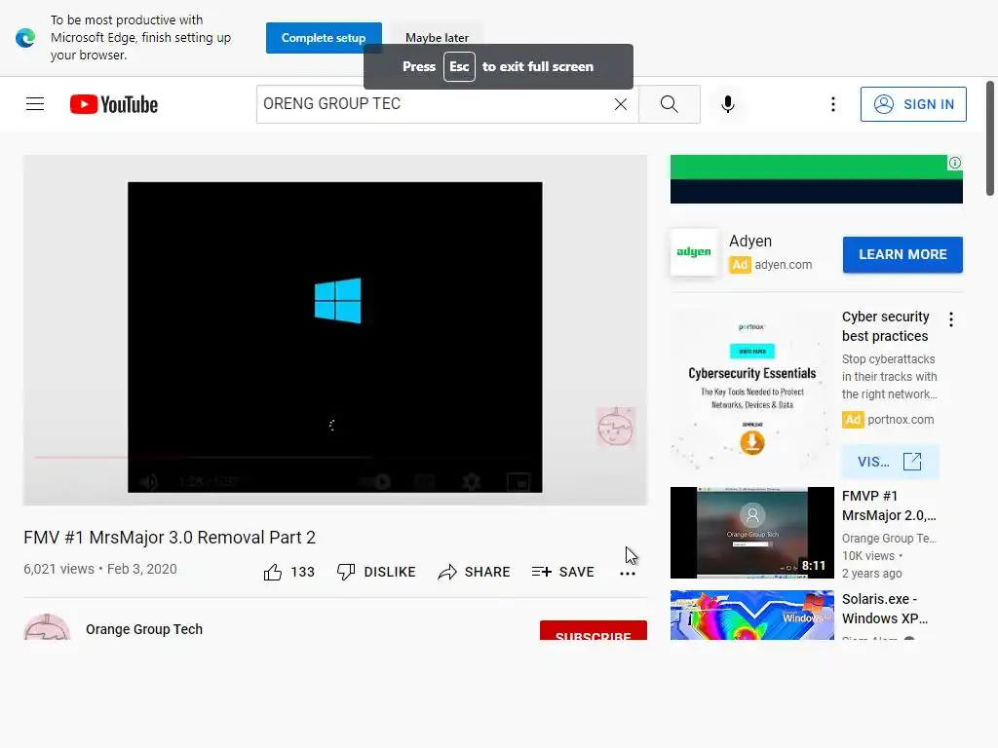The image size is (998, 748).
Task: Run search with the magnifier button
Action: (669, 104)
